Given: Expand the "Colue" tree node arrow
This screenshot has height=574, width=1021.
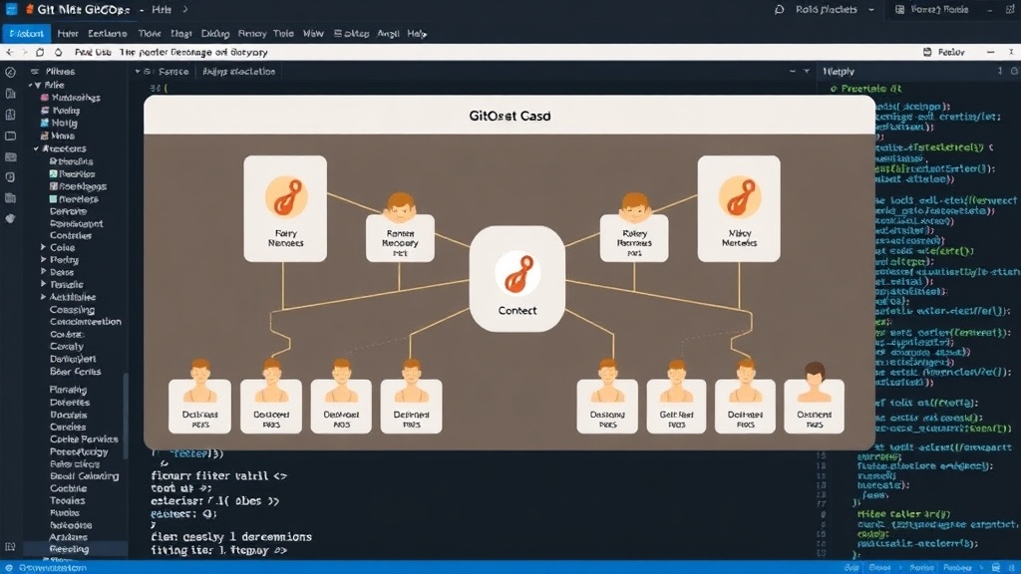Looking at the screenshot, I should [x=44, y=247].
